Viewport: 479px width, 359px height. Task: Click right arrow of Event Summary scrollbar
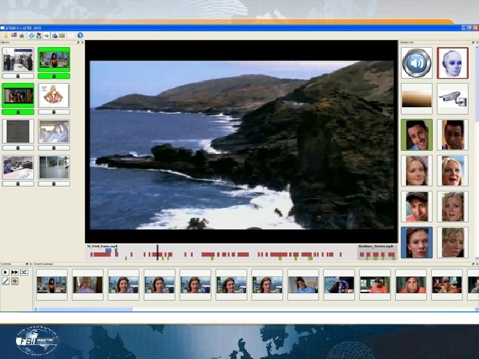(x=477, y=309)
